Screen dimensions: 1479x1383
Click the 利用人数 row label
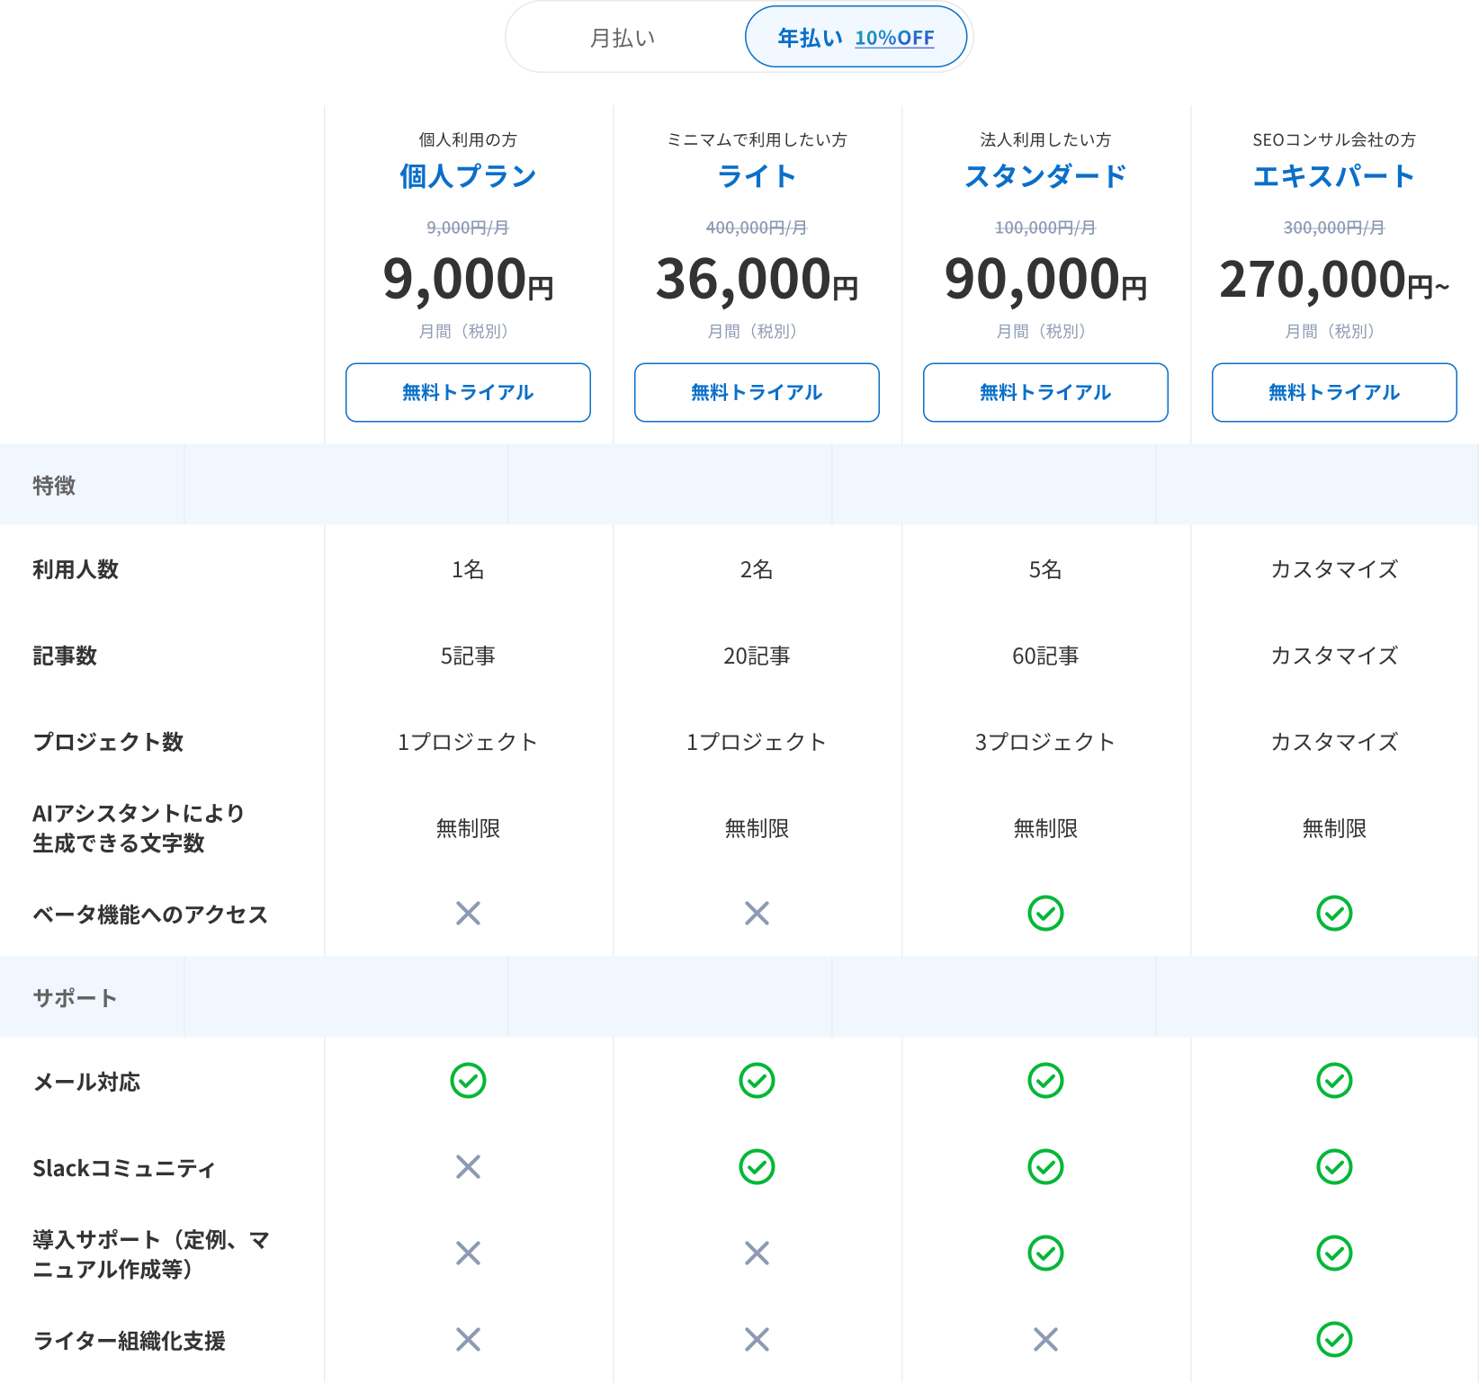pyautogui.click(x=76, y=570)
